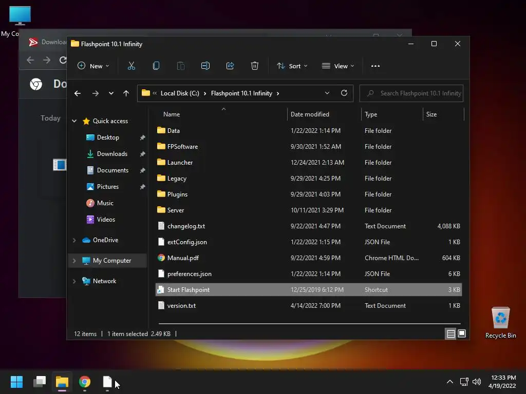The height and width of the screenshot is (394, 526).
Task: Expand Network tree node
Action: coord(74,281)
